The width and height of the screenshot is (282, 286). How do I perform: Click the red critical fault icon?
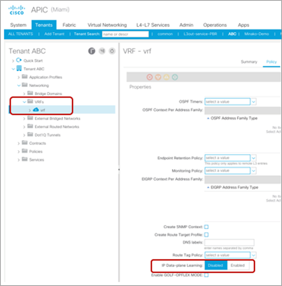(x=150, y=77)
